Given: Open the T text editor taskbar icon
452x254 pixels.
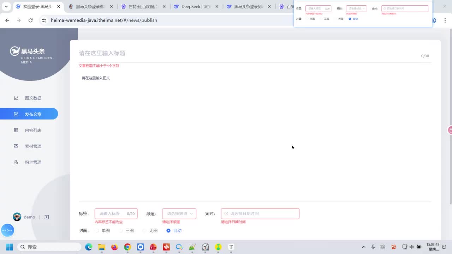Looking at the screenshot, I should click(231, 247).
